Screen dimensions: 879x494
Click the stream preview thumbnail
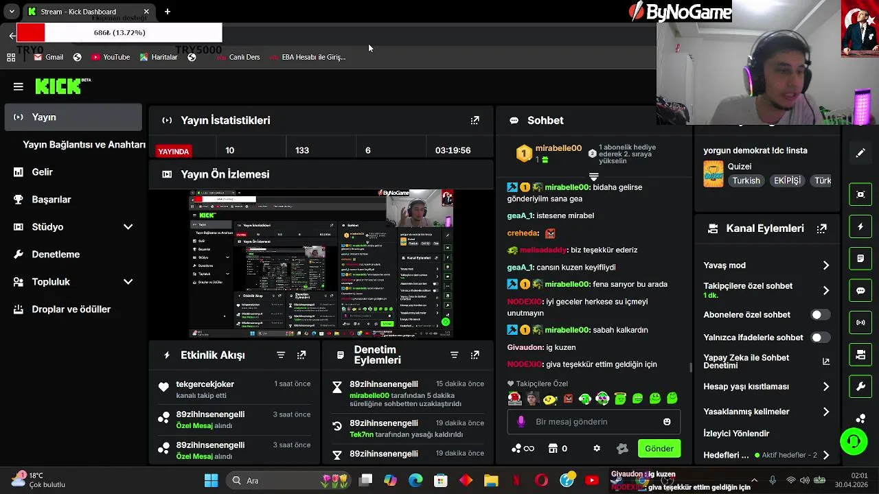click(321, 263)
